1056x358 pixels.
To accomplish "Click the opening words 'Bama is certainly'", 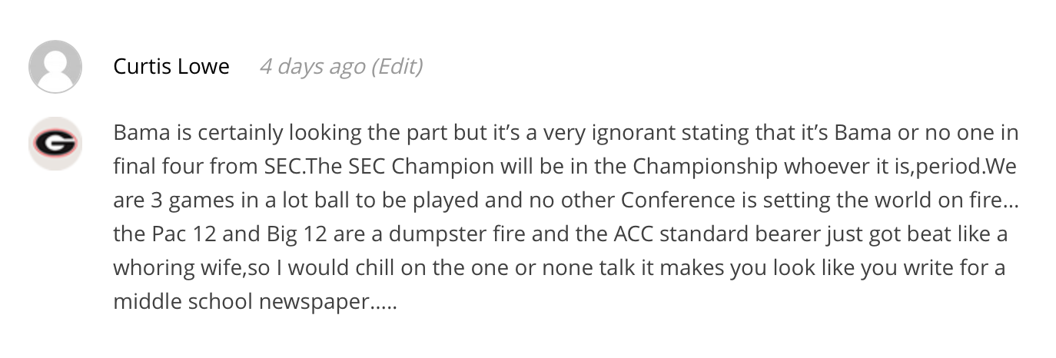I will click(198, 133).
